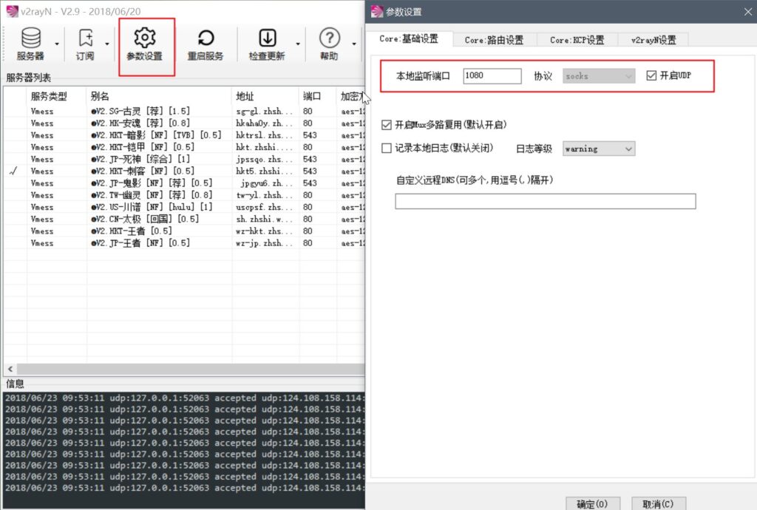
Task: Select server V2.HKT-王者 [0.5]
Action: coord(132,231)
